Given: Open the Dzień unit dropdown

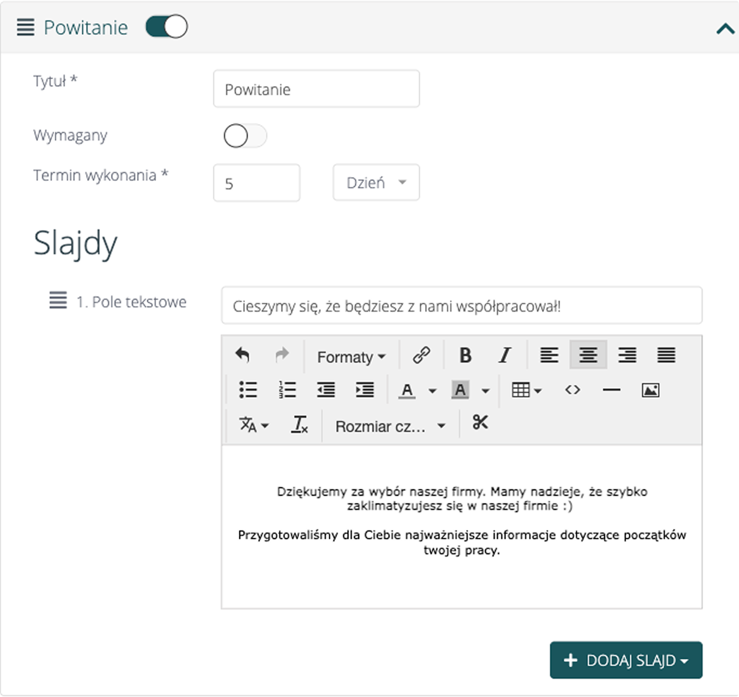Looking at the screenshot, I should [376, 183].
